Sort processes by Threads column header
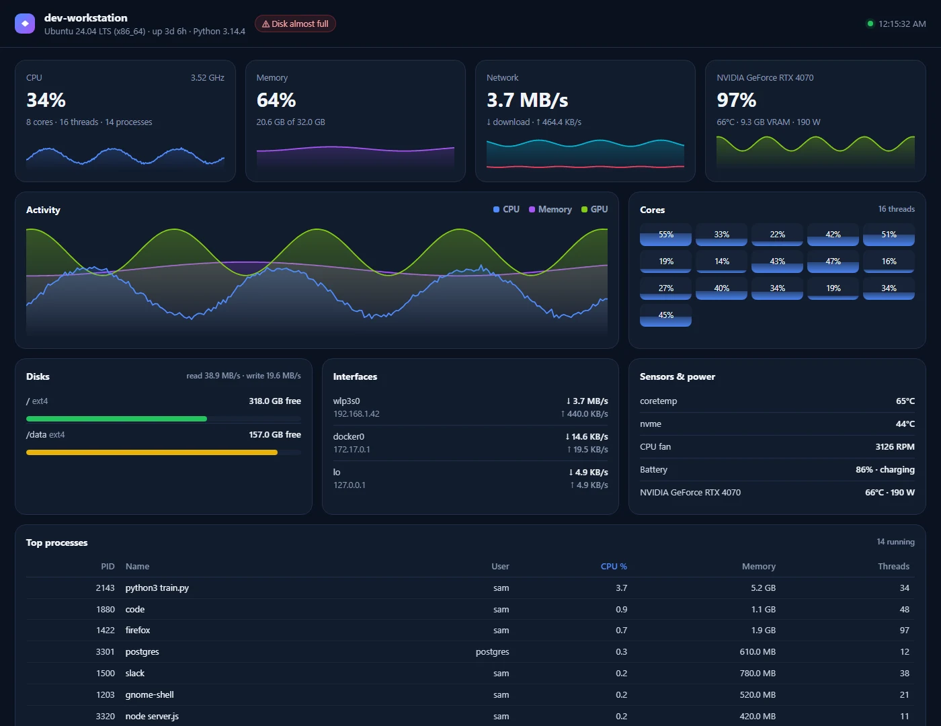This screenshot has height=726, width=941. (x=893, y=567)
